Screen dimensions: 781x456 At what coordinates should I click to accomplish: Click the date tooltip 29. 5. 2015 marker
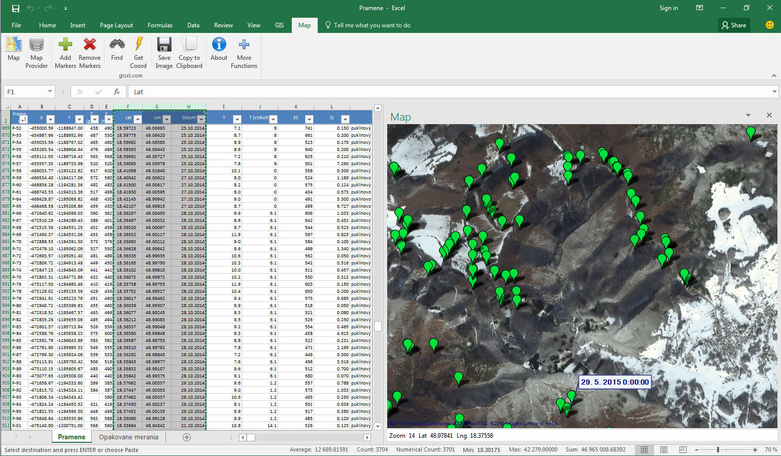click(615, 382)
